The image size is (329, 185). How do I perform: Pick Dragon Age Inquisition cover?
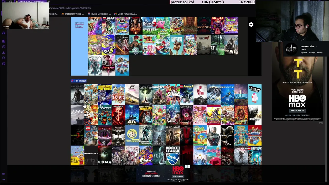coord(145,94)
